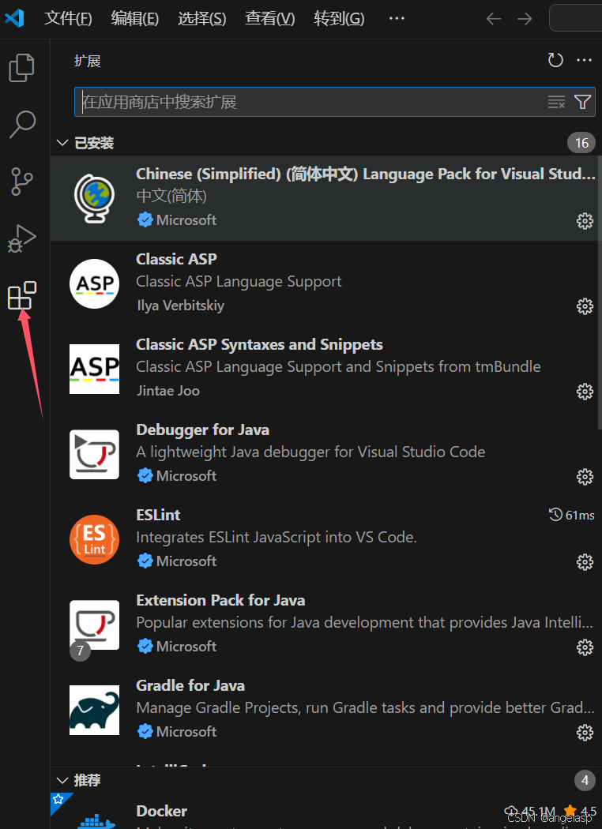This screenshot has height=829, width=602.
Task: Manage Chinese Language Pack via gear icon
Action: 585,220
